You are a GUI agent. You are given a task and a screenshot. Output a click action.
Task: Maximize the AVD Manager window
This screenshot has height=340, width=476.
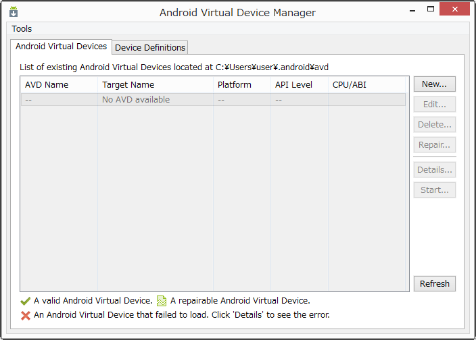(x=431, y=9)
